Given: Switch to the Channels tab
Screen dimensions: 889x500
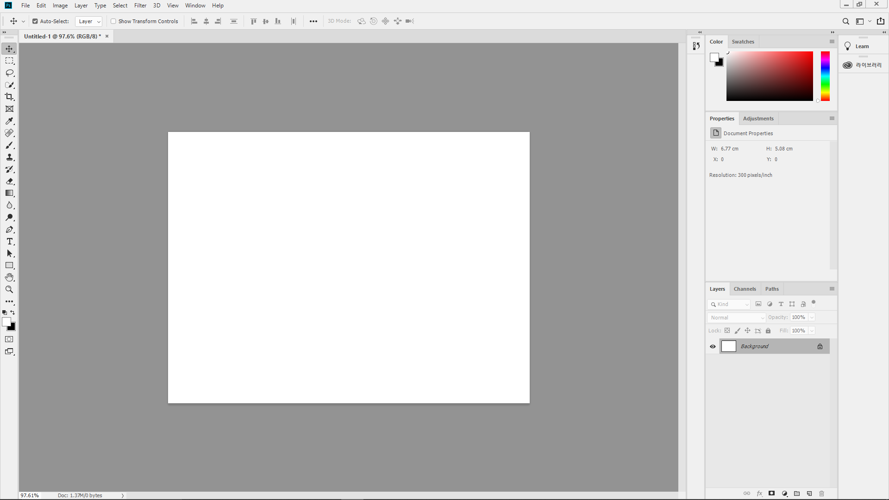Looking at the screenshot, I should click(745, 289).
